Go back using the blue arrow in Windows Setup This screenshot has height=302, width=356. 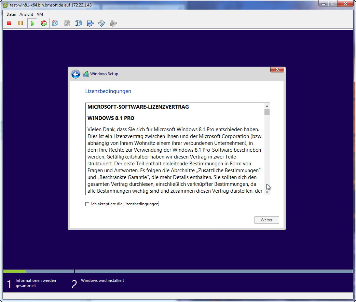click(x=76, y=74)
